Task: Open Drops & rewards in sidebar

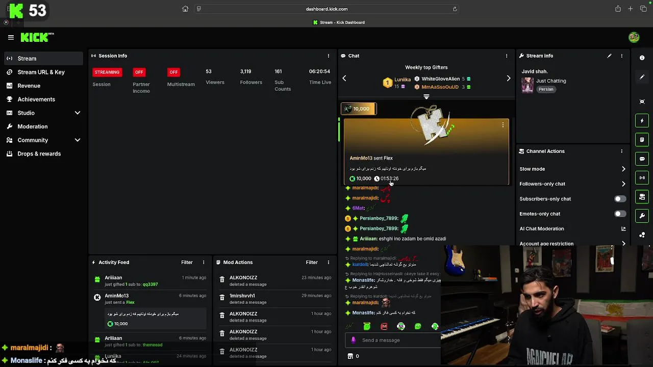Action: [43, 154]
